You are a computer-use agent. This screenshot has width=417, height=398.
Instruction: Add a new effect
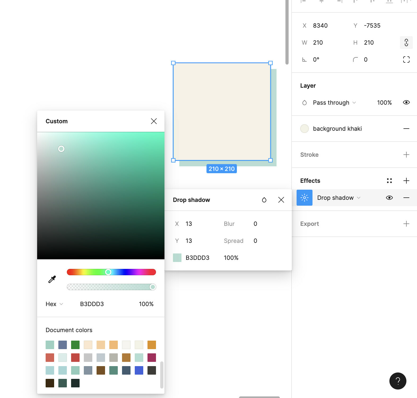406,181
